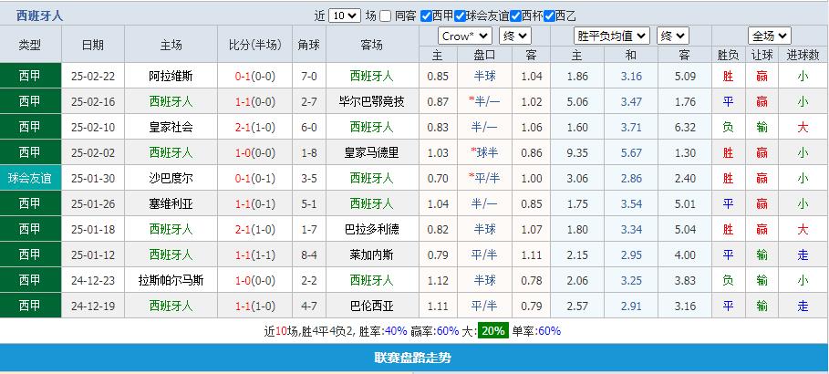Open 拉斯帕尔马斯 team link
Image resolution: width=829 pixels, height=374 pixels.
(x=171, y=280)
